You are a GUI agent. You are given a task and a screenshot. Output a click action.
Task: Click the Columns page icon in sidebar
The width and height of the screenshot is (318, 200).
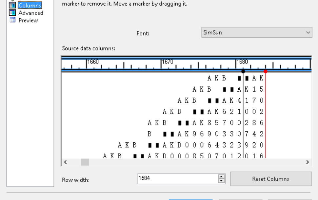tap(12, 5)
